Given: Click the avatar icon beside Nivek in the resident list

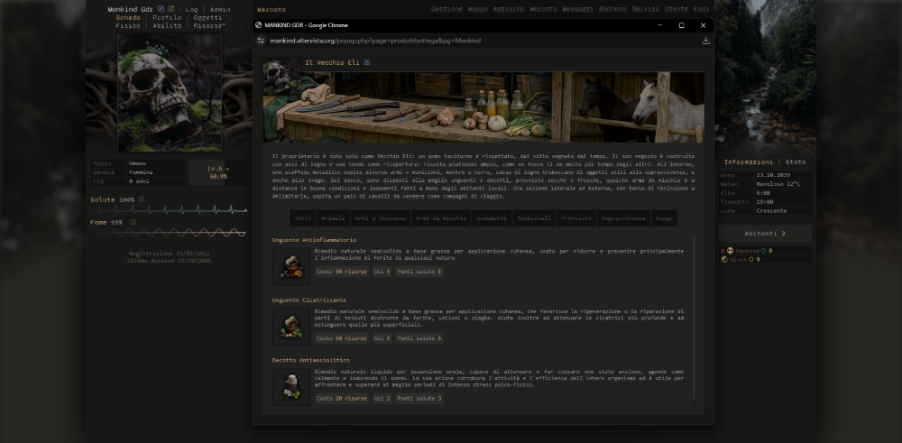Looking at the screenshot, I should 724,260.
